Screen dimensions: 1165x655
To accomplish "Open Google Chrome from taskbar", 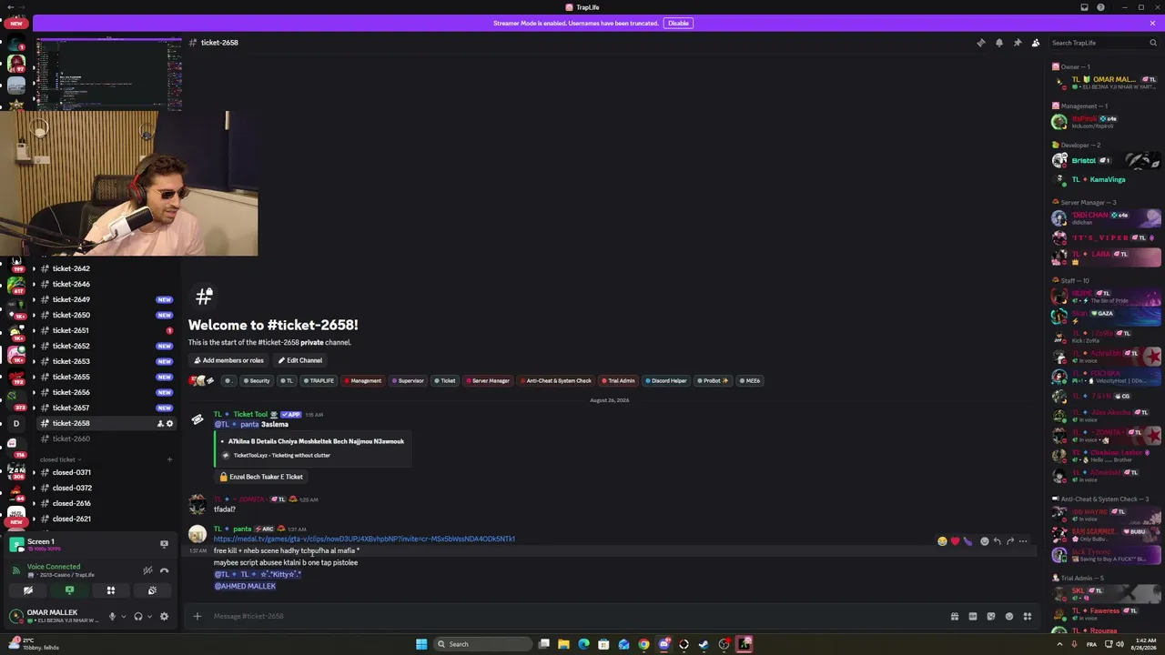I will pyautogui.click(x=643, y=644).
